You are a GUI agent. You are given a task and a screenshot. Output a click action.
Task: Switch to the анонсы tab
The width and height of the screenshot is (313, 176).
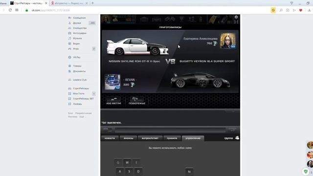[128, 138]
